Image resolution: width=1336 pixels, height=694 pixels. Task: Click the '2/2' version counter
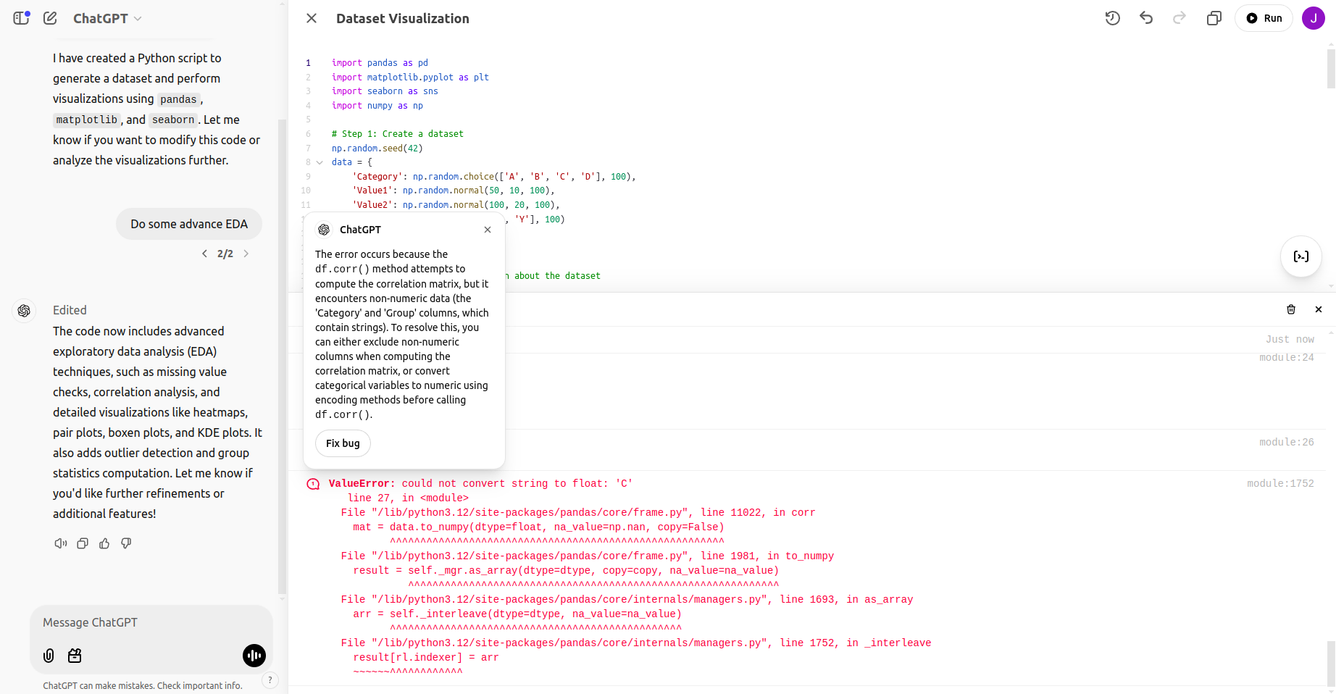(225, 254)
